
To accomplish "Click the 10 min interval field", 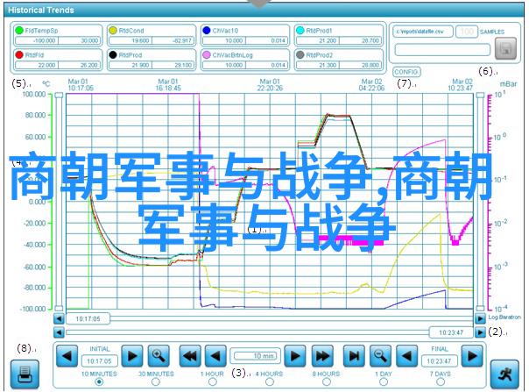I will pos(256,356).
